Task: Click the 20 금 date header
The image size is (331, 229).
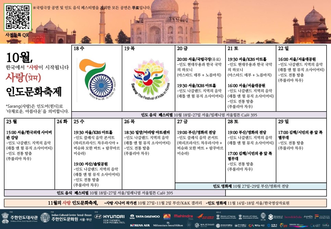Action: 182,49
